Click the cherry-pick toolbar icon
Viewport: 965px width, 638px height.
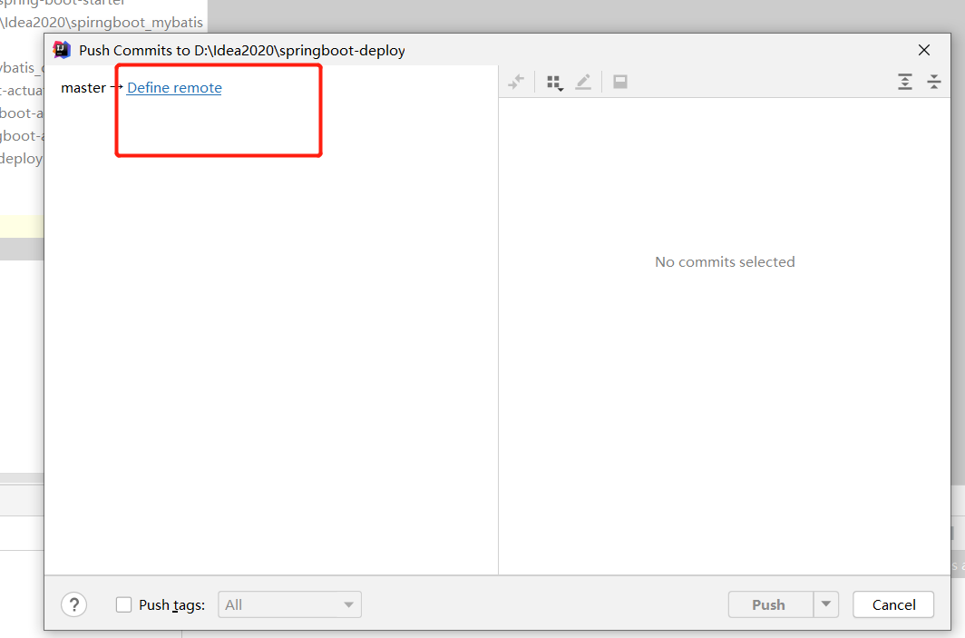(x=516, y=82)
